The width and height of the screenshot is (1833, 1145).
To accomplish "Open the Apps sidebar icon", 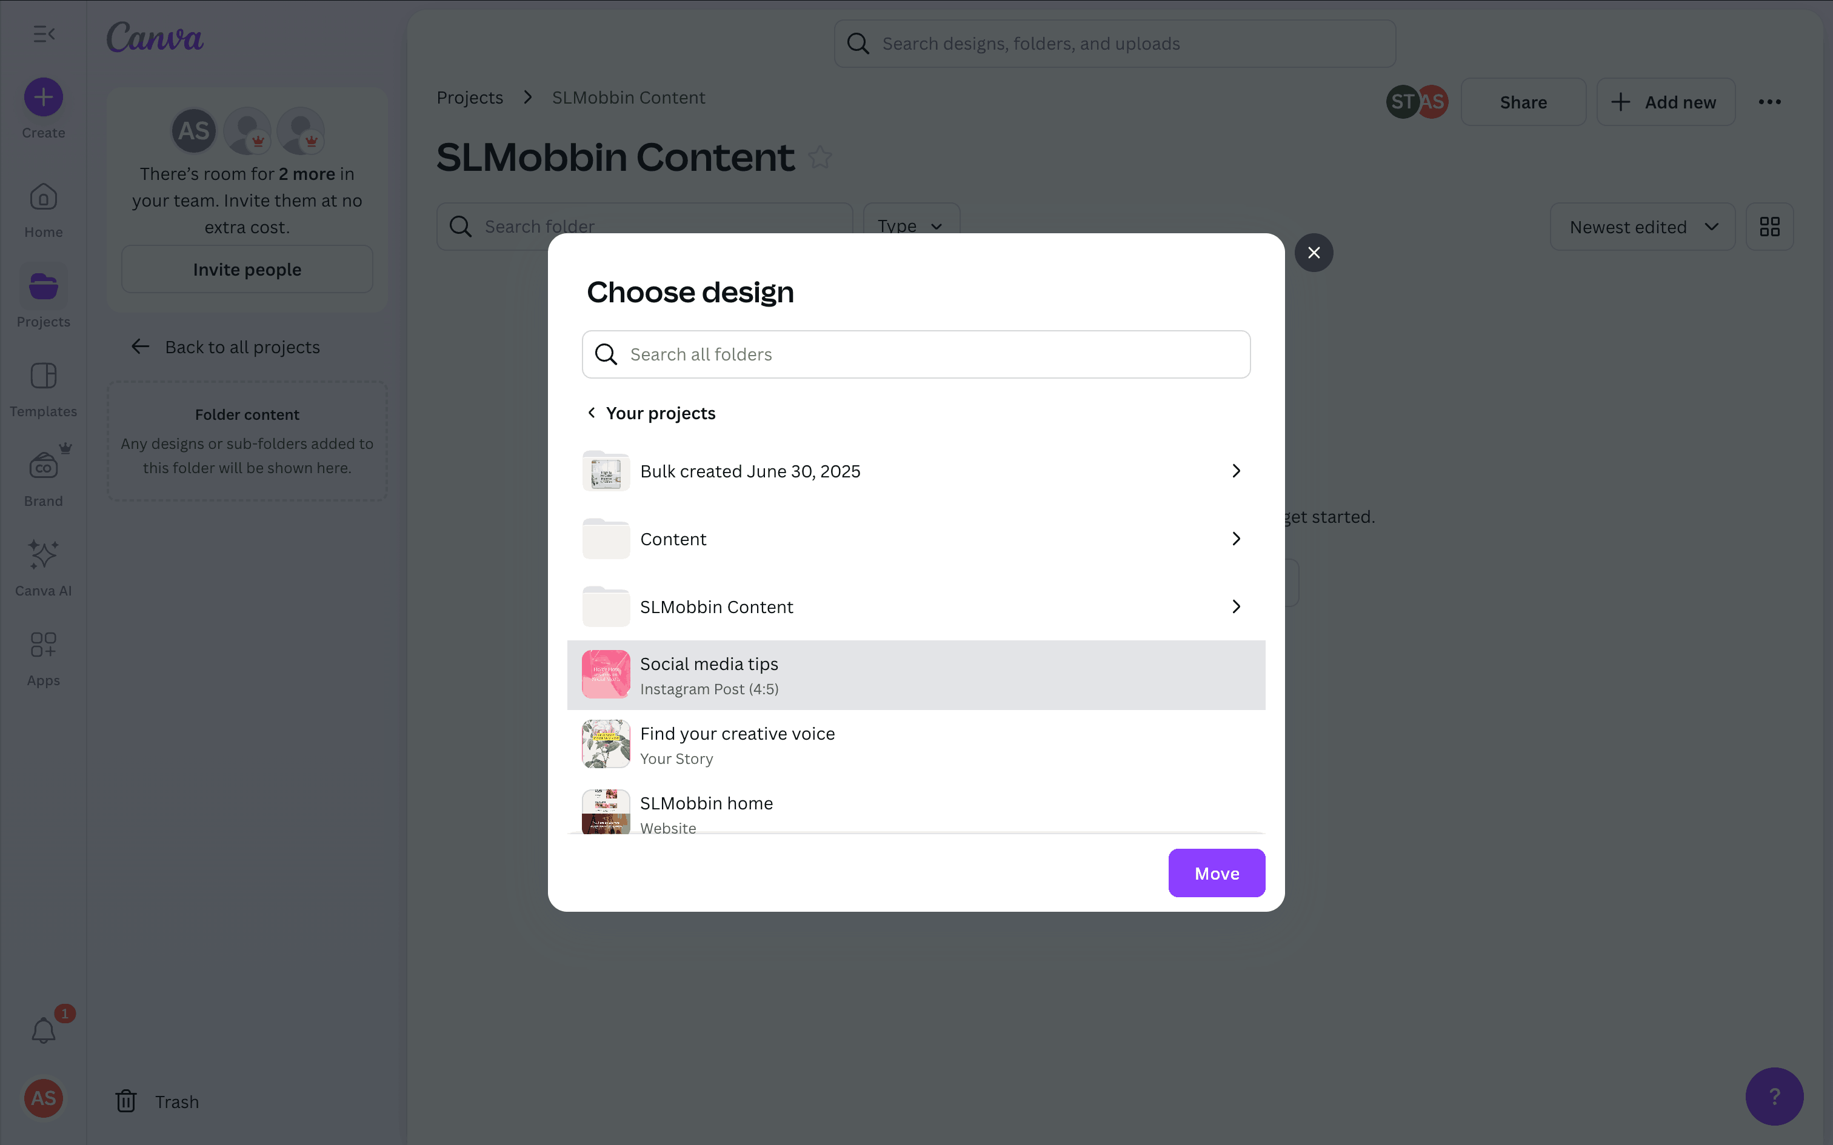I will pyautogui.click(x=43, y=645).
